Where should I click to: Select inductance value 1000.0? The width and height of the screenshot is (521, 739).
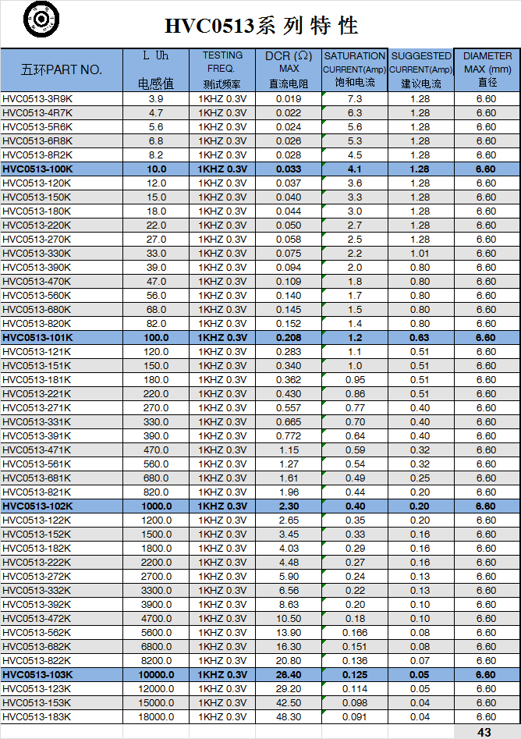tap(157, 506)
